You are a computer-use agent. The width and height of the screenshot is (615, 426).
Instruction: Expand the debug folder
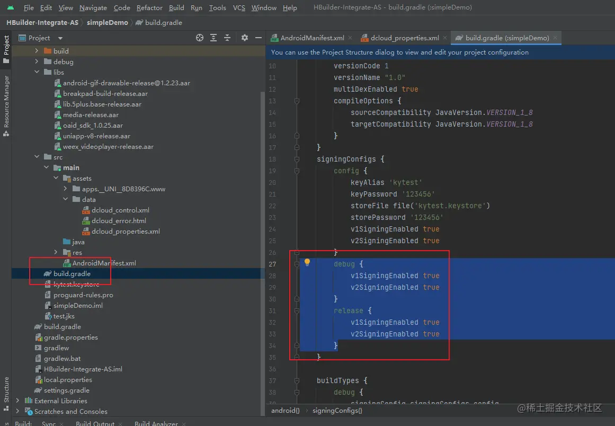(37, 61)
